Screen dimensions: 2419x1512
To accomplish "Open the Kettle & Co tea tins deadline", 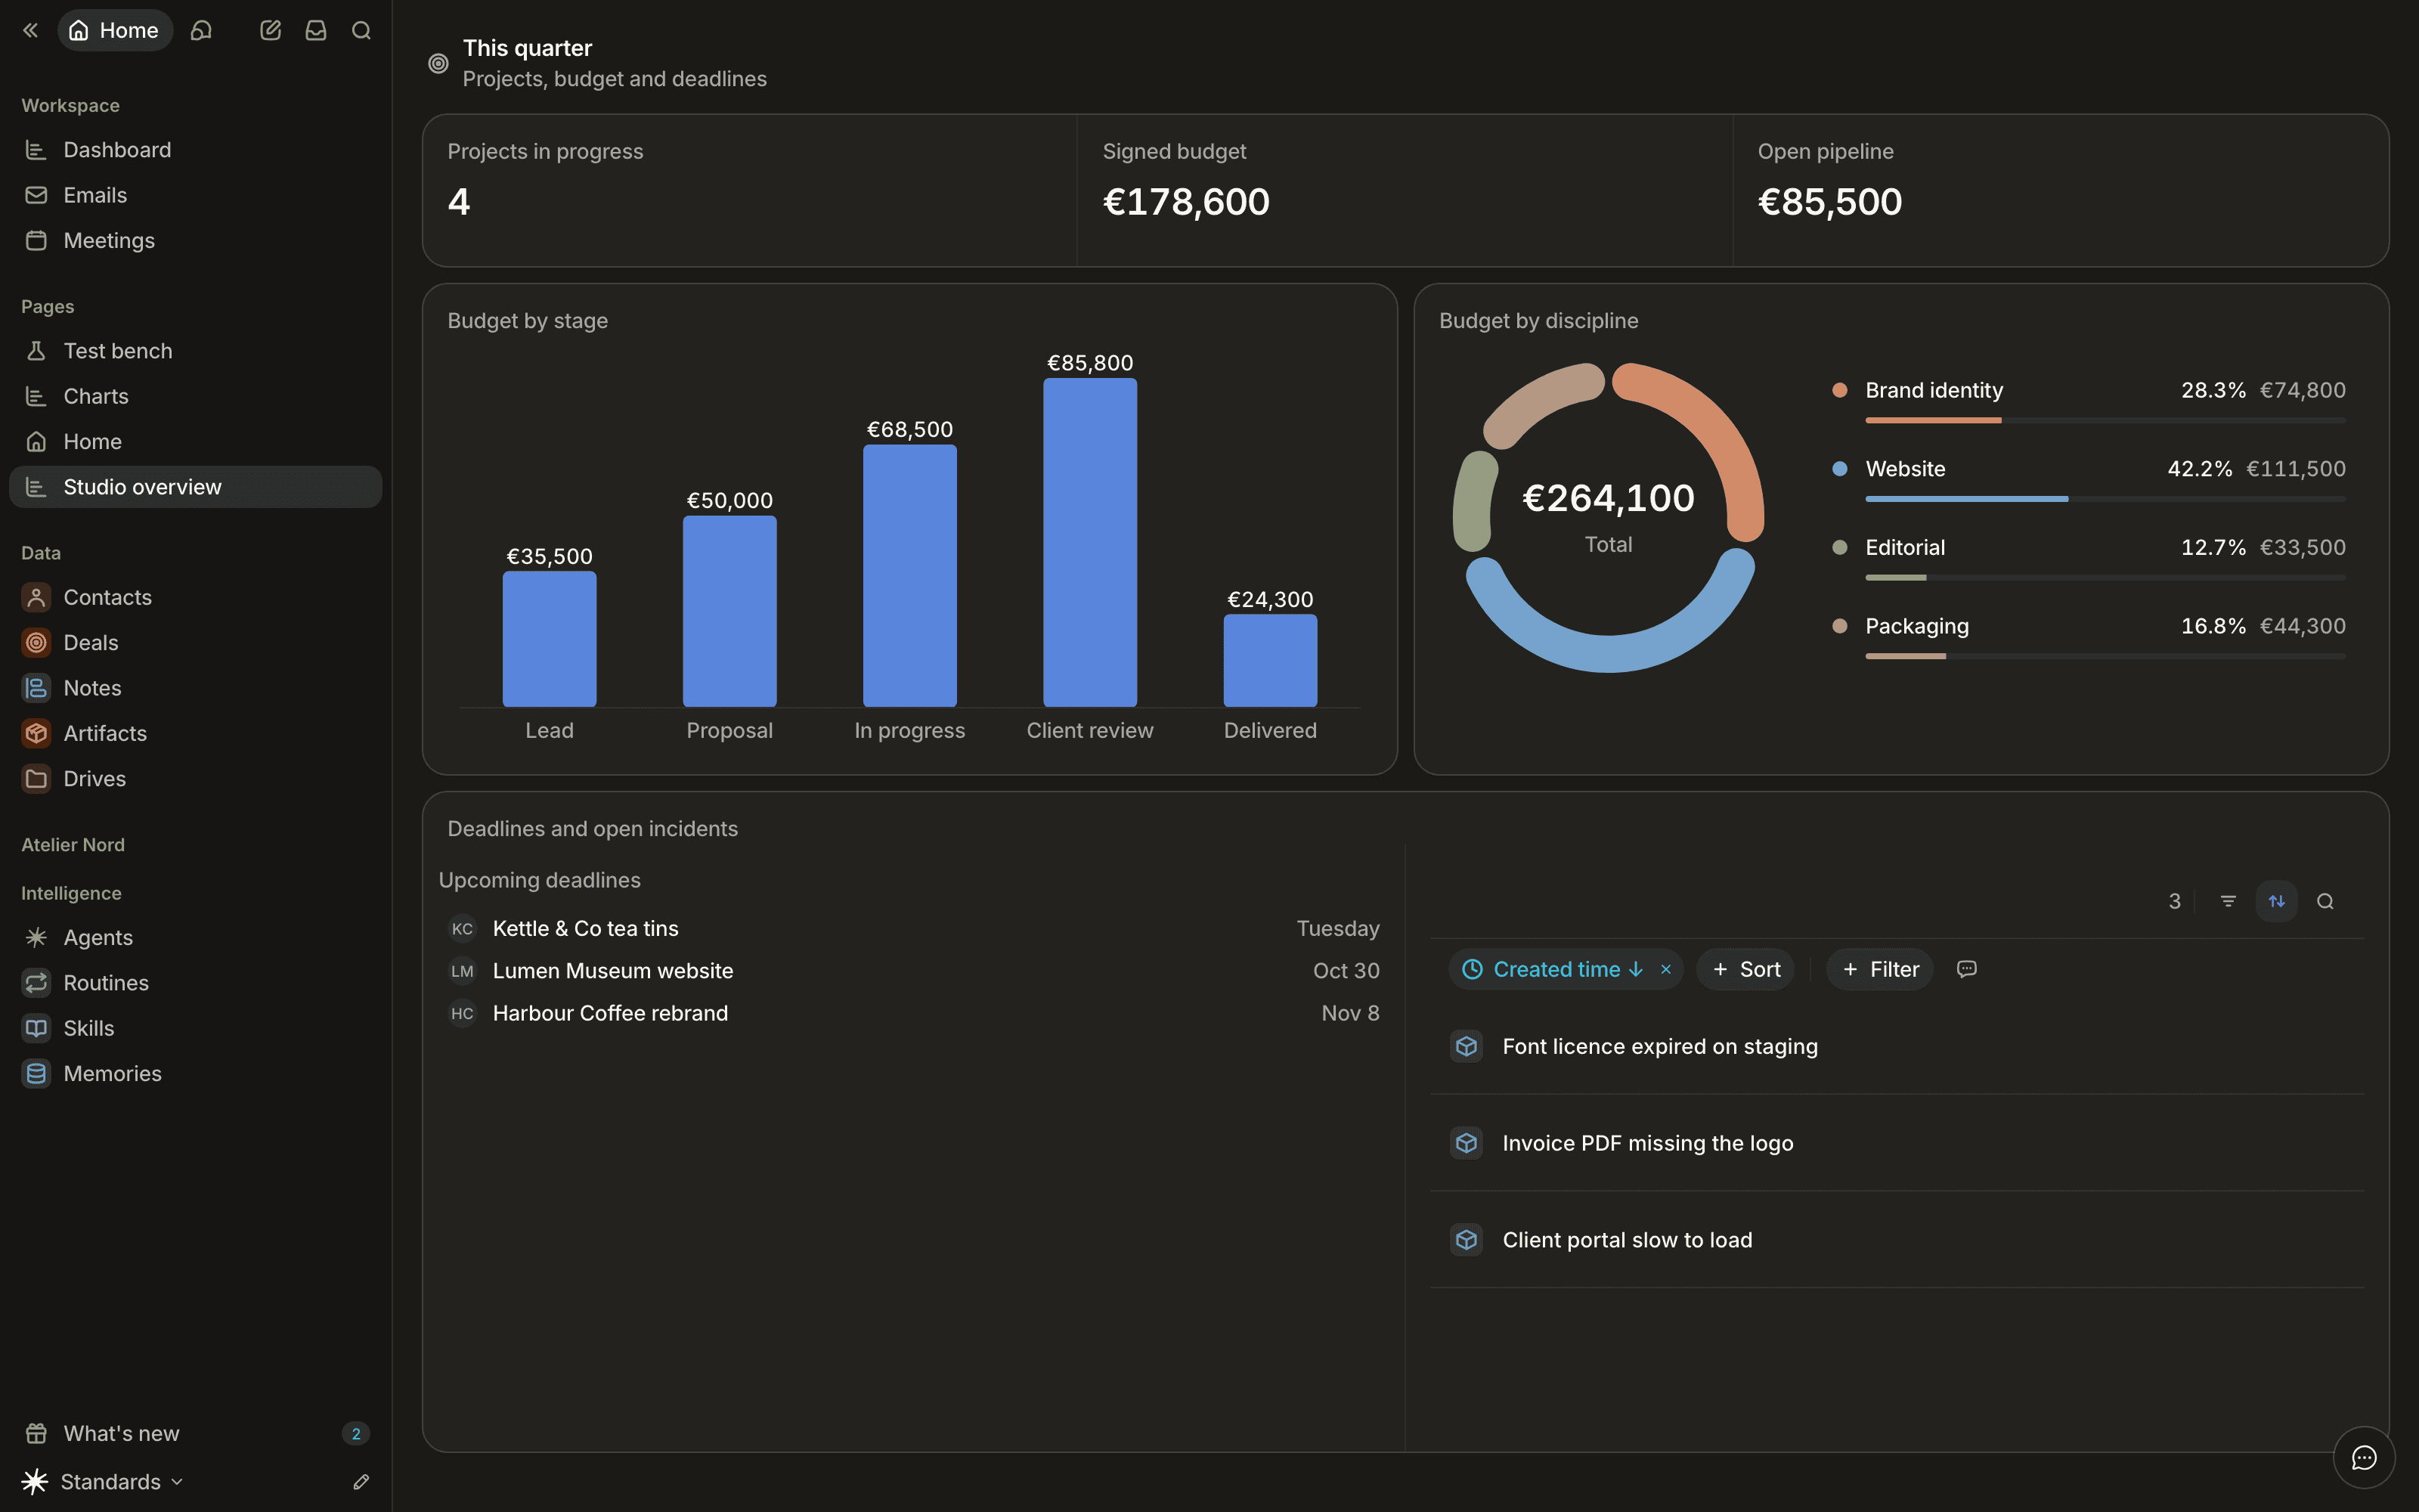I will 914,928.
